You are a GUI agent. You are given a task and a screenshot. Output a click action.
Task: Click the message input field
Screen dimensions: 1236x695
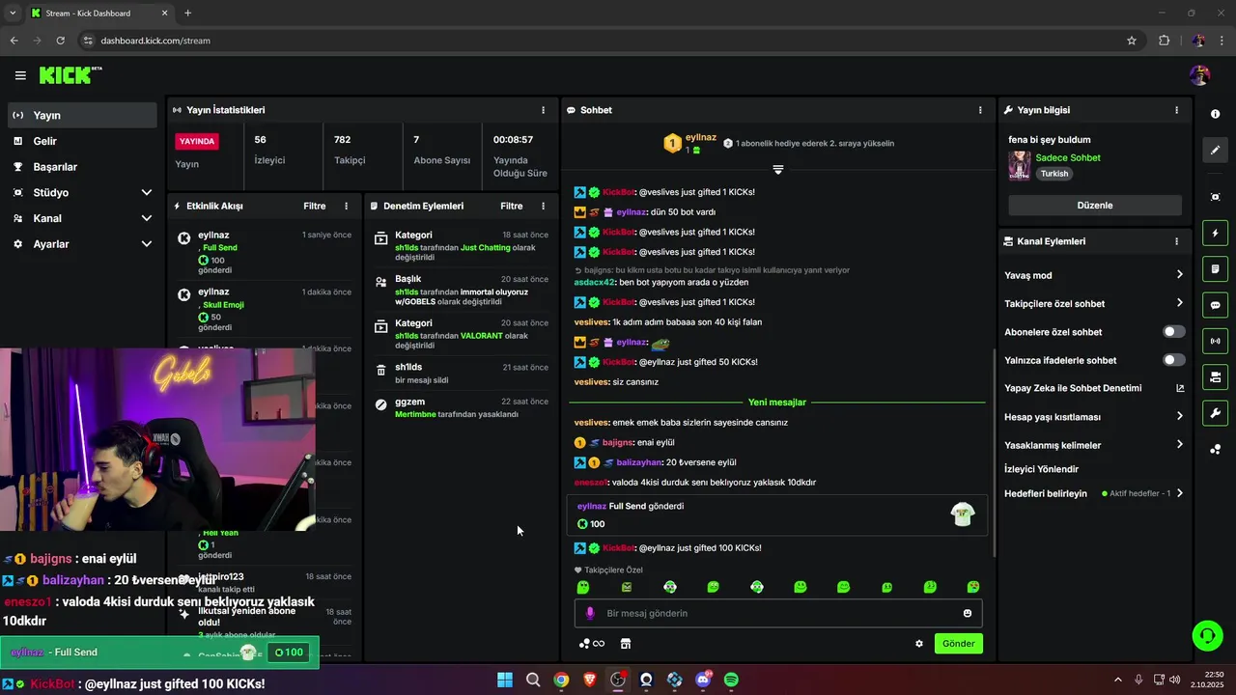point(777,613)
